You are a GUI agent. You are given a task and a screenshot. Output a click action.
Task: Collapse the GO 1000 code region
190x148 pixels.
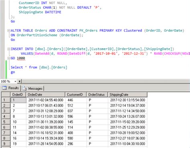(9, 58)
